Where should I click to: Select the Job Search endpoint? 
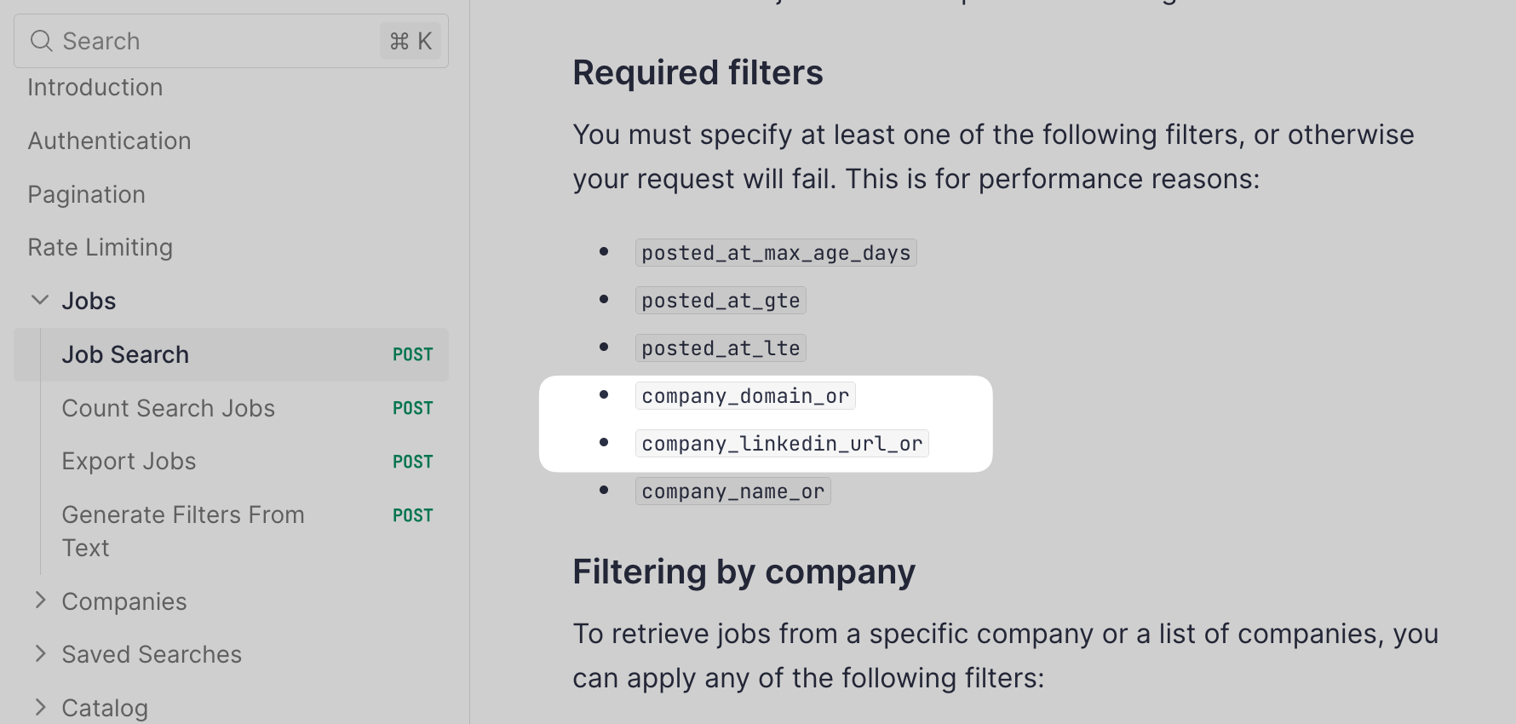(x=125, y=355)
